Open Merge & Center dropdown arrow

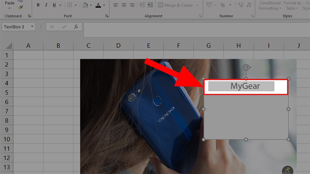[197, 5]
